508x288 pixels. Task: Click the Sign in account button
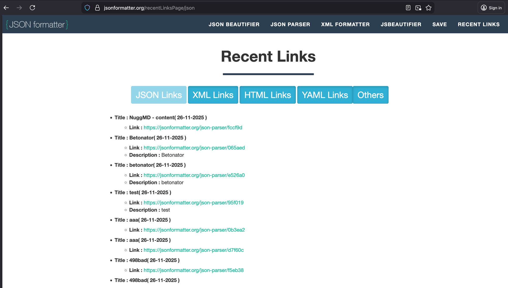(x=491, y=8)
